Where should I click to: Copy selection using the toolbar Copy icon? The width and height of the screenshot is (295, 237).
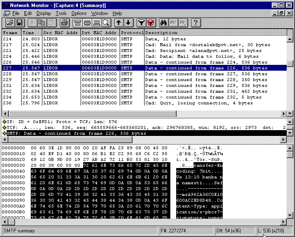point(42,22)
